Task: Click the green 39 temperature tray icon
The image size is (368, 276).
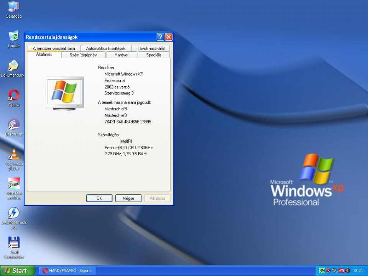Action: coord(322,271)
